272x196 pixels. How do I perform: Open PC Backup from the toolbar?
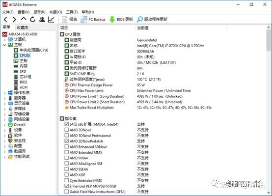click(93, 20)
